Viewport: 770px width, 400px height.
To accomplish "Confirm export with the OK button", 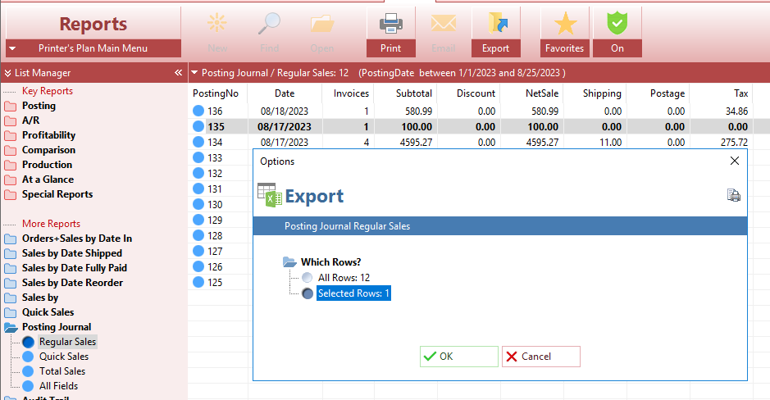I will [458, 357].
